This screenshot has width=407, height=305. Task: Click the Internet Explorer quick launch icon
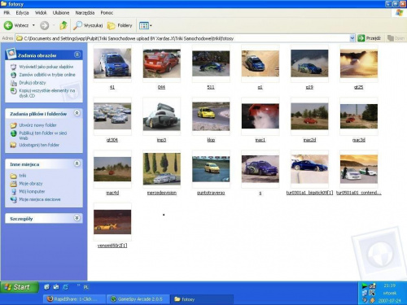pos(65,287)
